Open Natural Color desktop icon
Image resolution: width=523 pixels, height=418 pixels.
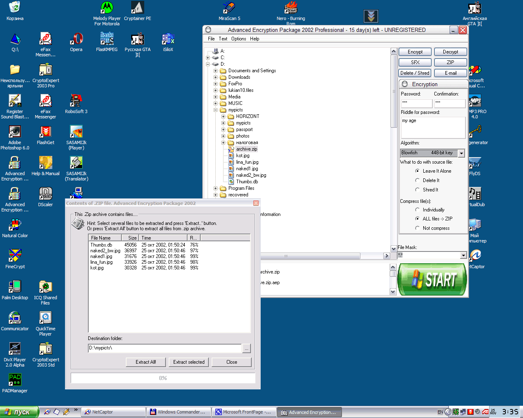click(15, 228)
